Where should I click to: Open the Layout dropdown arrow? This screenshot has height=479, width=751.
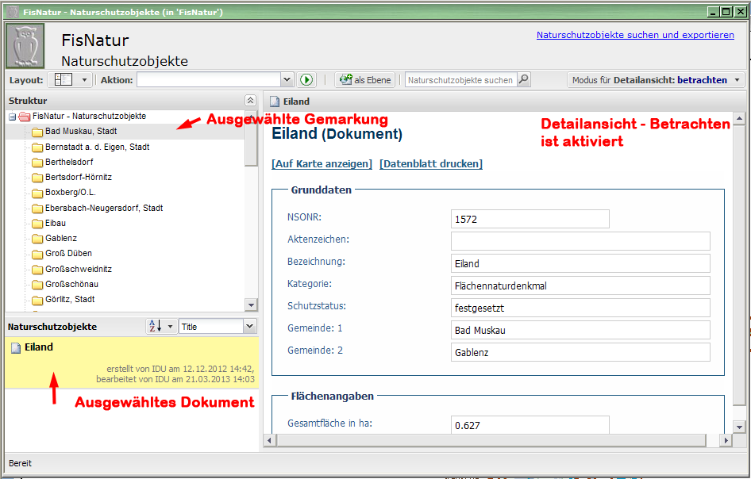[x=84, y=80]
